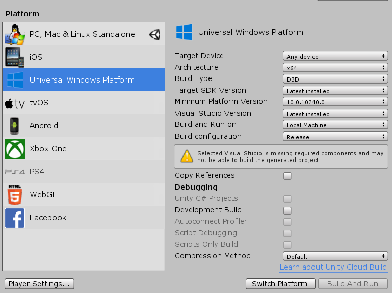Click the PS4 logo icon
The height and width of the screenshot is (293, 392).
(15, 172)
